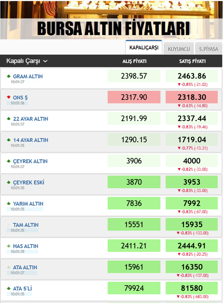Click the arrow icon next to 22 AYAR ALTIN
Image resolution: width=224 pixels, height=303 pixels.
(x=9, y=119)
